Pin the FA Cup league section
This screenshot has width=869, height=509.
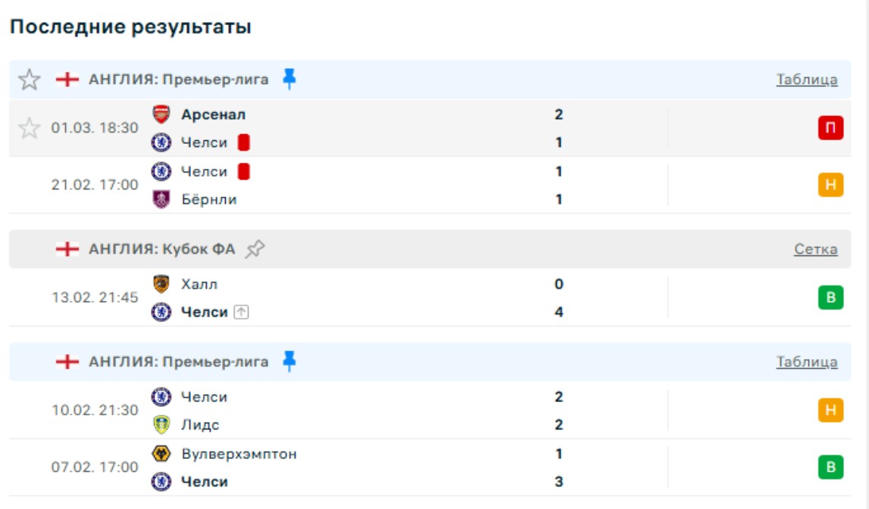(x=255, y=249)
